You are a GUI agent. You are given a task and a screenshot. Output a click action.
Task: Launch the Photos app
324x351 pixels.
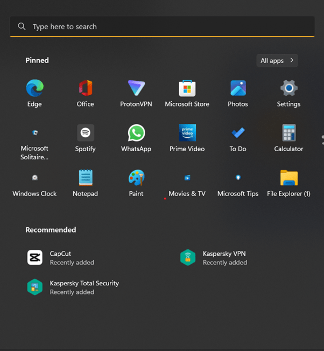click(x=238, y=93)
